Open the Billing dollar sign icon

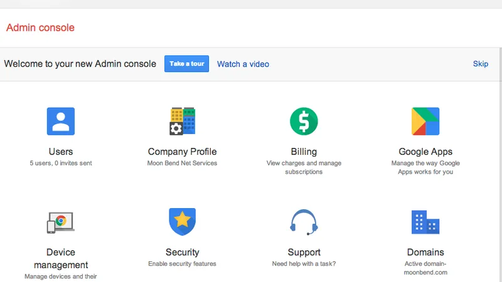coord(304,121)
